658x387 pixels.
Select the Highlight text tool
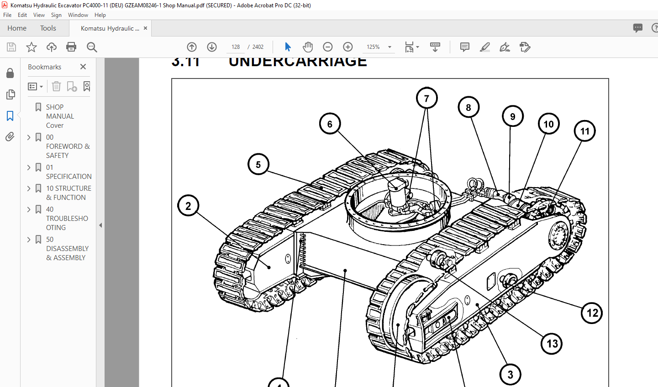click(x=485, y=47)
